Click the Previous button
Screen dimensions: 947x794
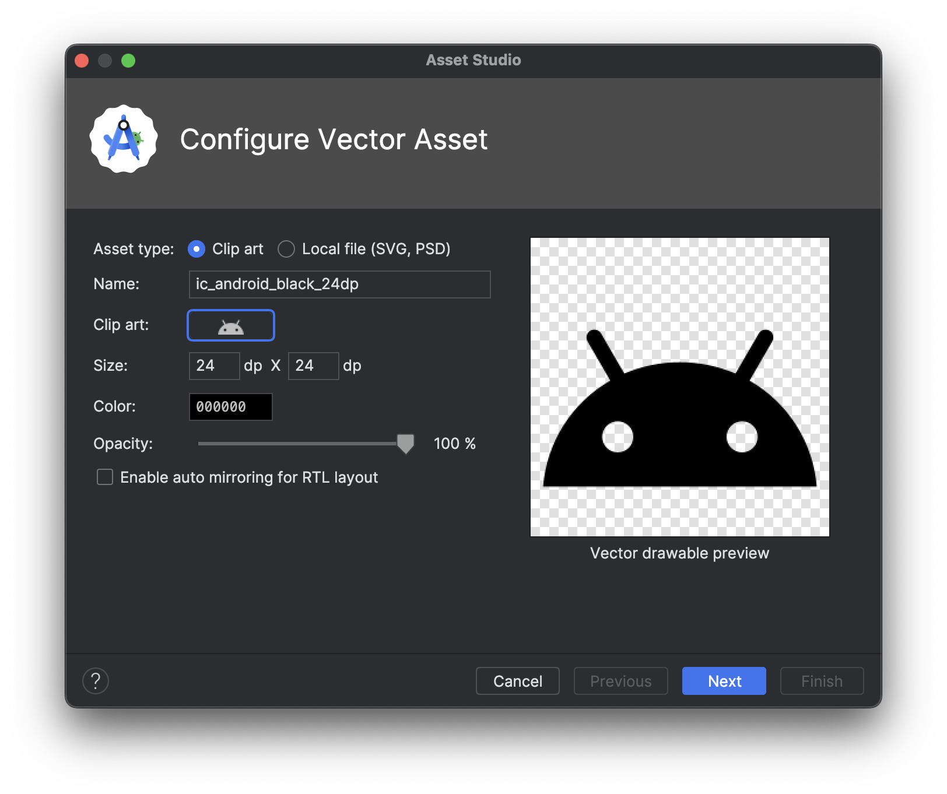pyautogui.click(x=621, y=681)
